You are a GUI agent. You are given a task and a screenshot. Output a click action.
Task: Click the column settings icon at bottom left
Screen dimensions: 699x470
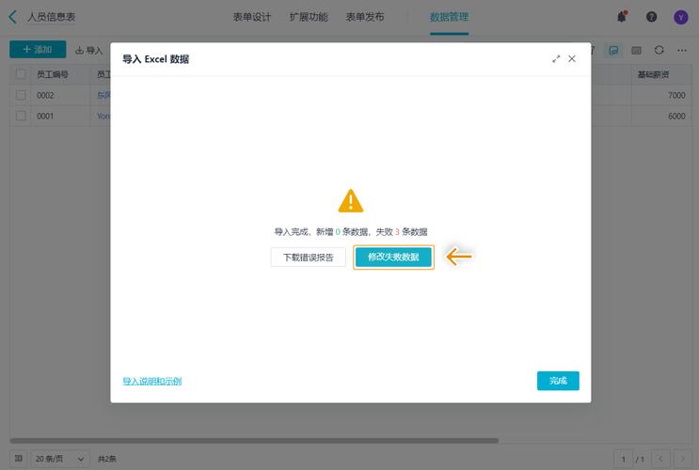point(19,459)
